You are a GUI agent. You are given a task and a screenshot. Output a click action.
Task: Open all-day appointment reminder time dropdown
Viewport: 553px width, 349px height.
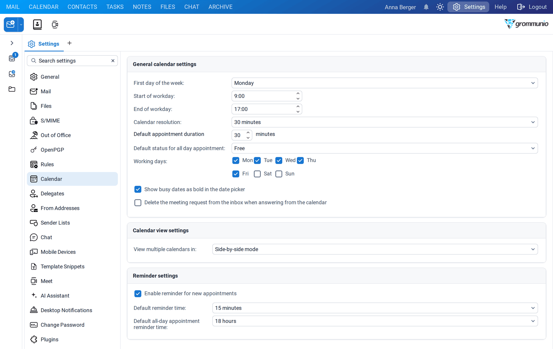coord(375,321)
